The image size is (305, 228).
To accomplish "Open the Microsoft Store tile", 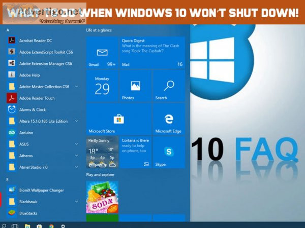I will [x=119, y=119].
